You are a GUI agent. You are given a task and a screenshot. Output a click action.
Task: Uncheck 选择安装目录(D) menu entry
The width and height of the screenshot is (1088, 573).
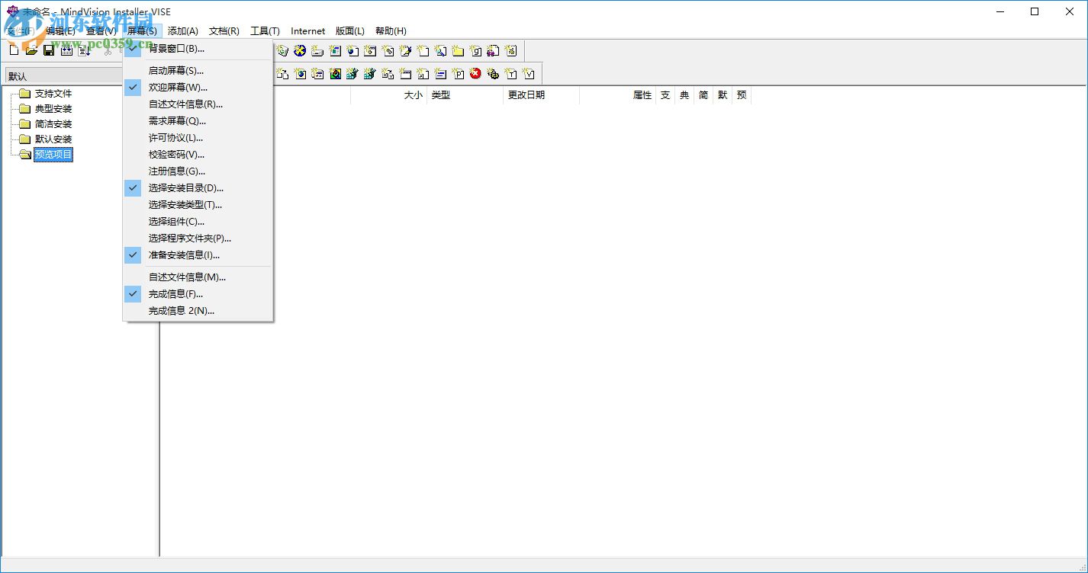[x=198, y=188]
